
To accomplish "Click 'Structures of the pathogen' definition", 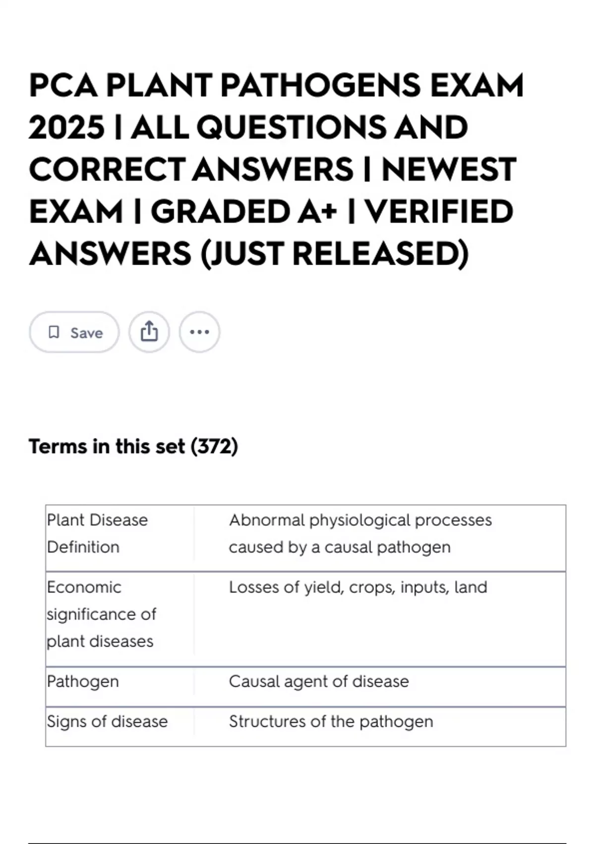I will coord(331,722).
